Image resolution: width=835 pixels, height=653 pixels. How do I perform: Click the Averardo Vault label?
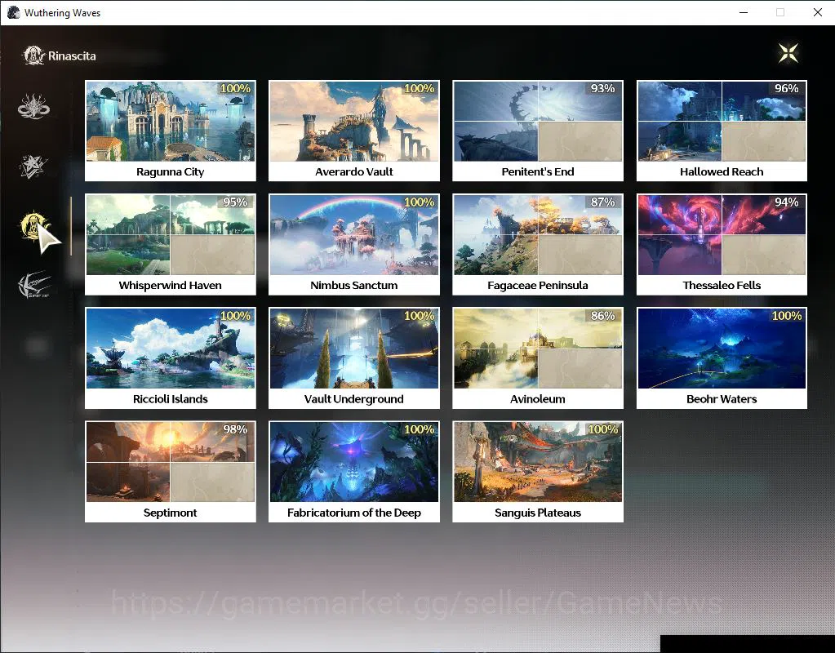coord(354,171)
